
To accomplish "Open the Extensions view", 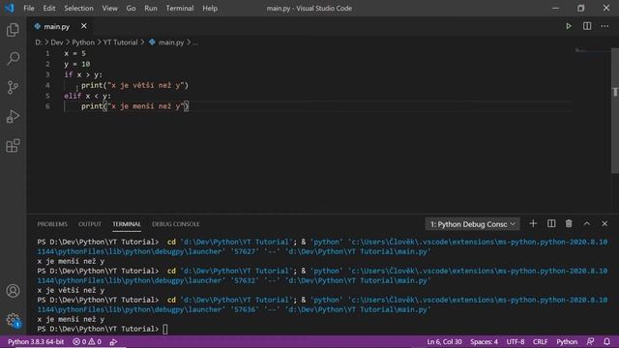I will (13, 146).
